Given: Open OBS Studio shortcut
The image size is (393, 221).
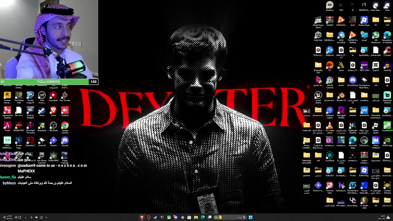Looking at the screenshot, I should click(x=53, y=126).
